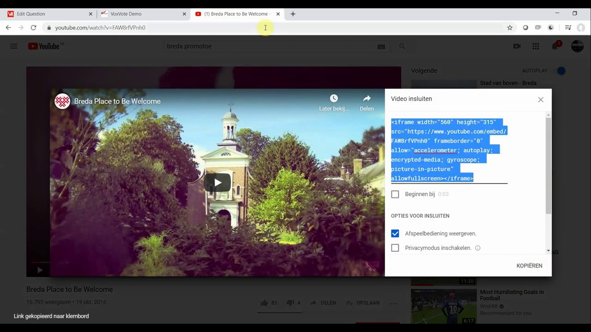This screenshot has height=332, width=591.
Task: Toggle the AUTOPLAY switch
Action: point(559,71)
